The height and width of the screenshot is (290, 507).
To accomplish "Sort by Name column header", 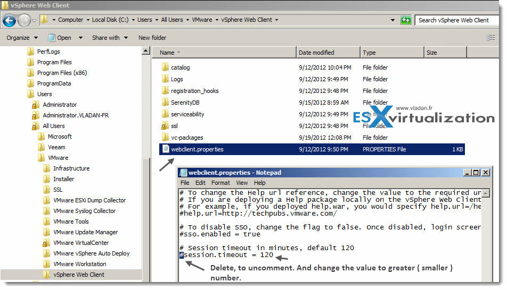I will pyautogui.click(x=224, y=52).
